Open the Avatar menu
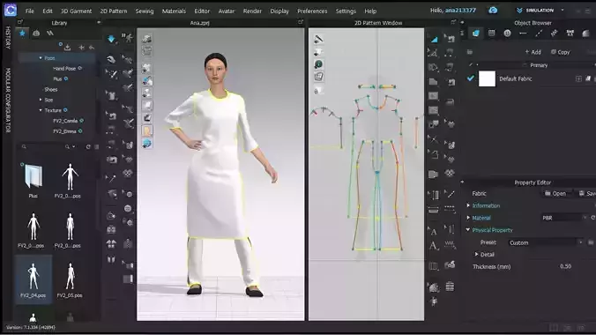The image size is (596, 335). coord(227,11)
